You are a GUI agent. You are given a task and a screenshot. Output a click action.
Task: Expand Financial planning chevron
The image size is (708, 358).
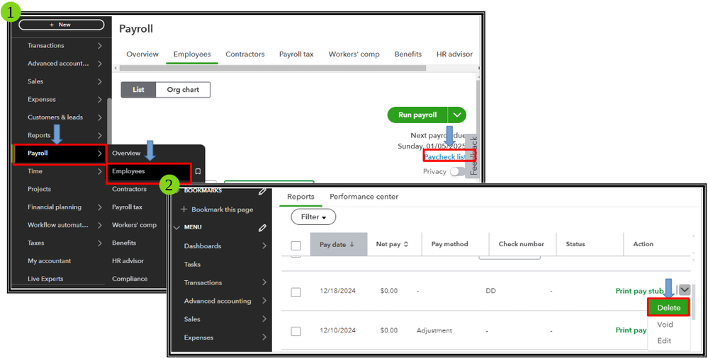(x=100, y=207)
